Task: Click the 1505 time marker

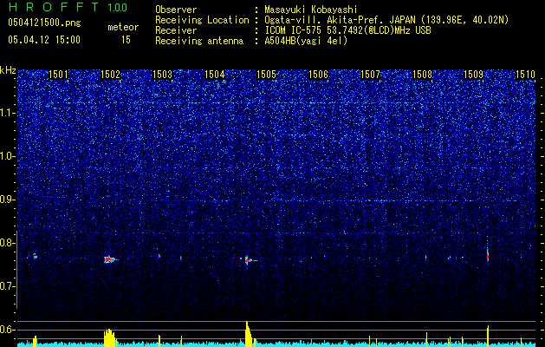Action: click(x=266, y=75)
